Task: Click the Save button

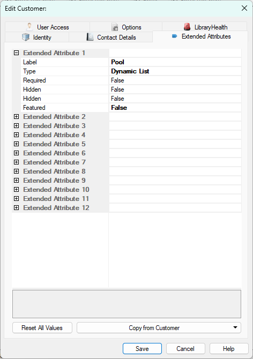Action: (x=142, y=348)
